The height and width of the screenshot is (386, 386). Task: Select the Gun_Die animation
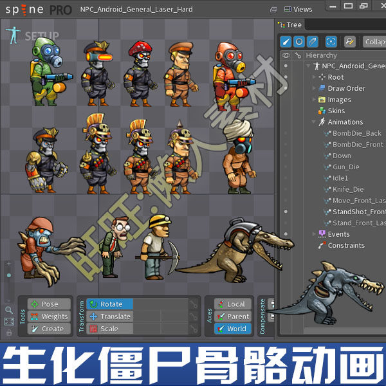click(x=346, y=167)
